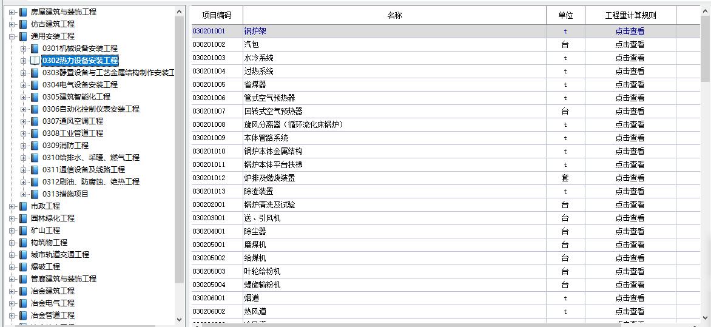Click the book icon beside 0301机械设备安装工程
This screenshot has height=327, width=711.
pyautogui.click(x=35, y=49)
